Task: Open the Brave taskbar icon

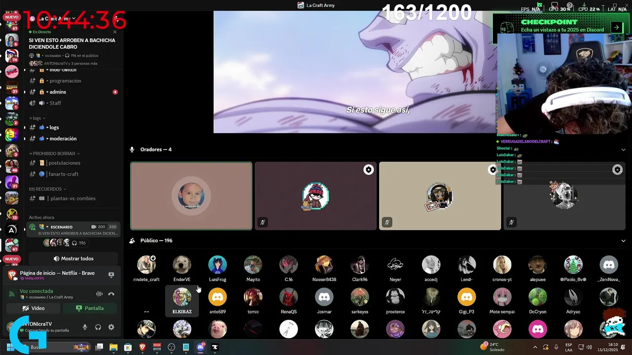Action: [x=143, y=347]
